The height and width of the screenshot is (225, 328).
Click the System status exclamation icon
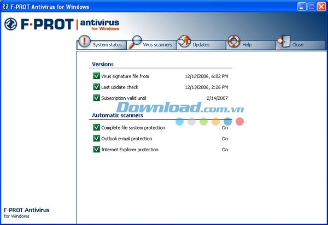click(85, 41)
